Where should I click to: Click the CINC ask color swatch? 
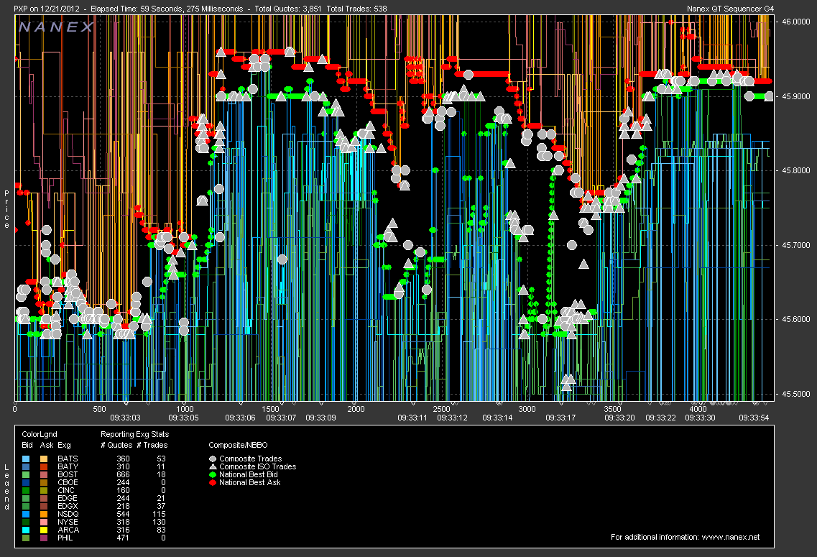coord(44,490)
